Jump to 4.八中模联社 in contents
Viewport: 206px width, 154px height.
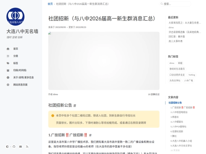(177, 122)
